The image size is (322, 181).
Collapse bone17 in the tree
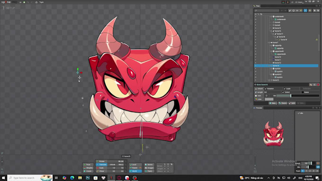tap(273, 34)
